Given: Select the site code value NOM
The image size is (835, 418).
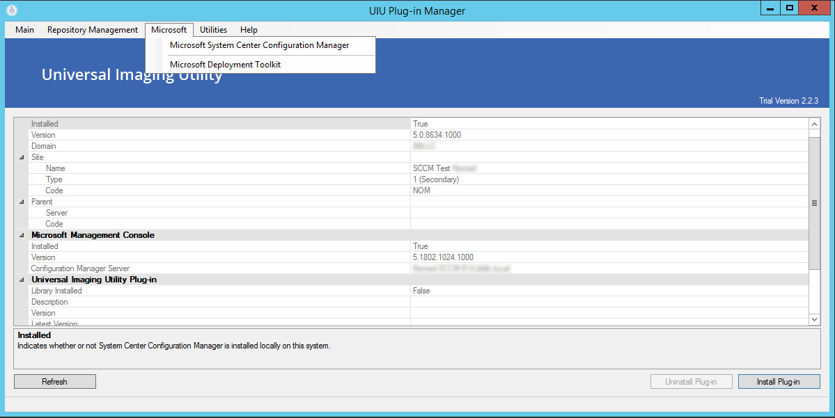Looking at the screenshot, I should (421, 191).
